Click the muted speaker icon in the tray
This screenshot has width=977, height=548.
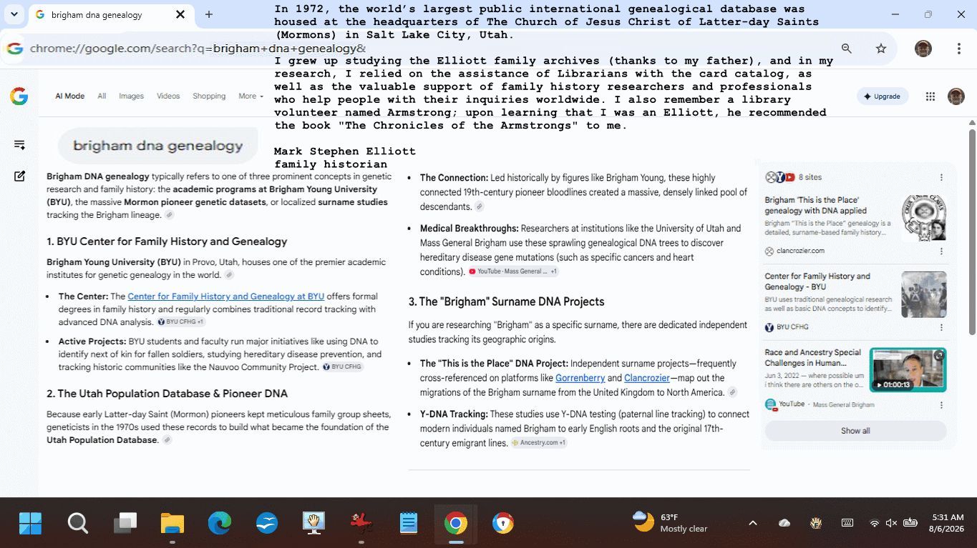[x=891, y=523]
